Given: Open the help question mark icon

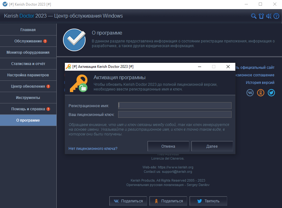Looking at the screenshot, I should [276, 16].
